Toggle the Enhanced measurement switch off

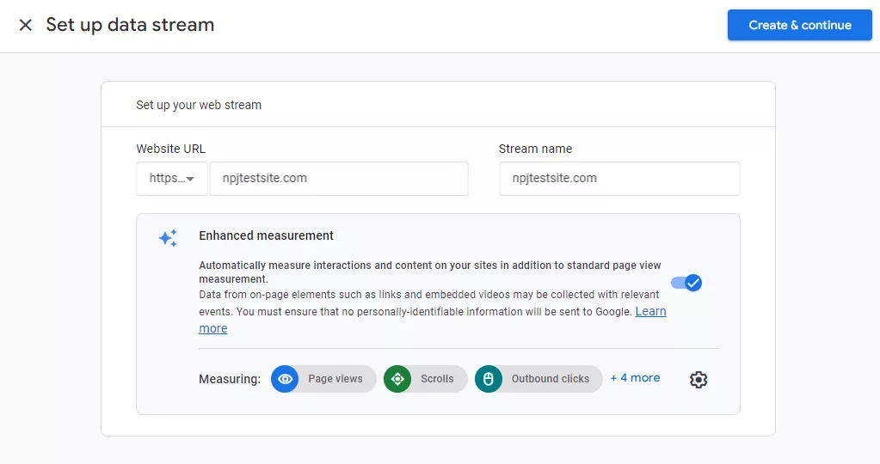686,283
